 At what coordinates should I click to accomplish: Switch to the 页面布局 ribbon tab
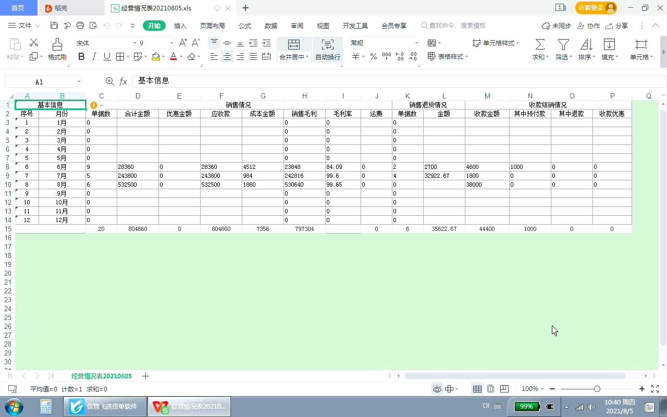coord(213,26)
